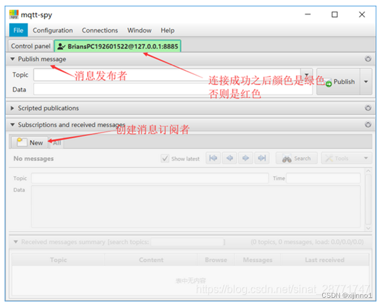Open the Help menu
Image resolution: width=380 pixels, height=304 pixels.
click(x=167, y=30)
